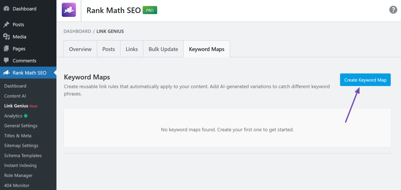The height and width of the screenshot is (190, 401).
Task: Open the Media menu item
Action: pyautogui.click(x=28, y=37)
